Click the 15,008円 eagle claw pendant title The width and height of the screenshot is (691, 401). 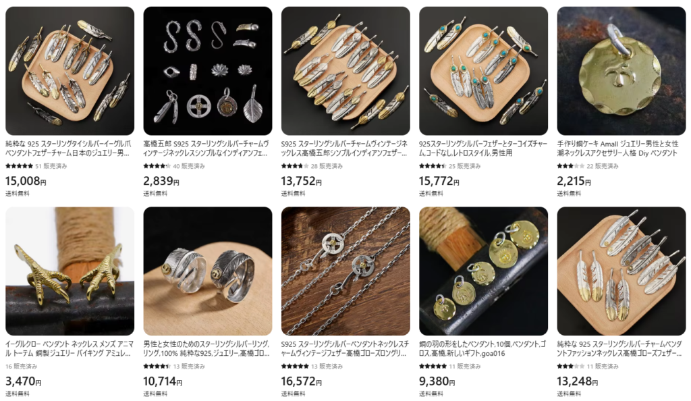[68, 149]
